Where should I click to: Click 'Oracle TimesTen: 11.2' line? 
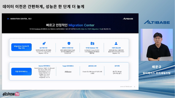[44, 73]
